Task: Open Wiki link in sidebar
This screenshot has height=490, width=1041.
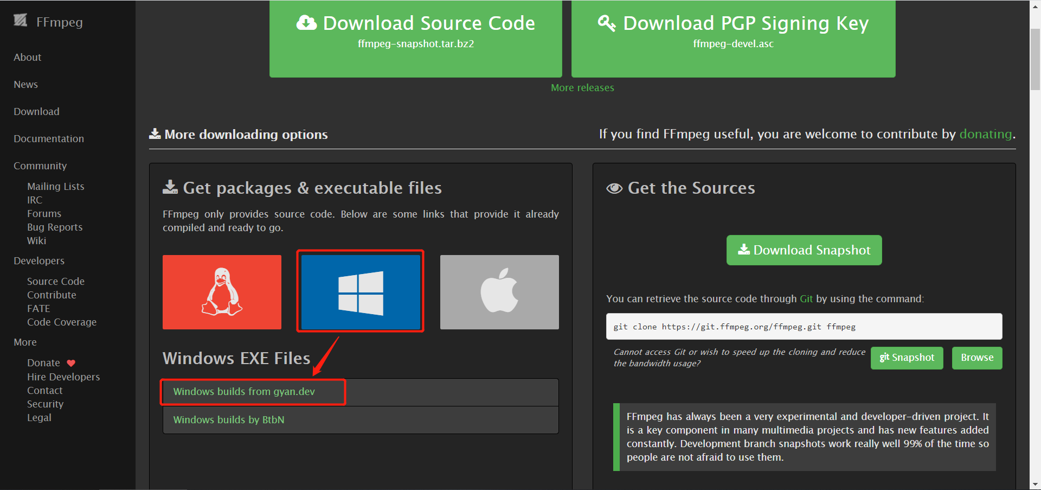Action: point(36,240)
